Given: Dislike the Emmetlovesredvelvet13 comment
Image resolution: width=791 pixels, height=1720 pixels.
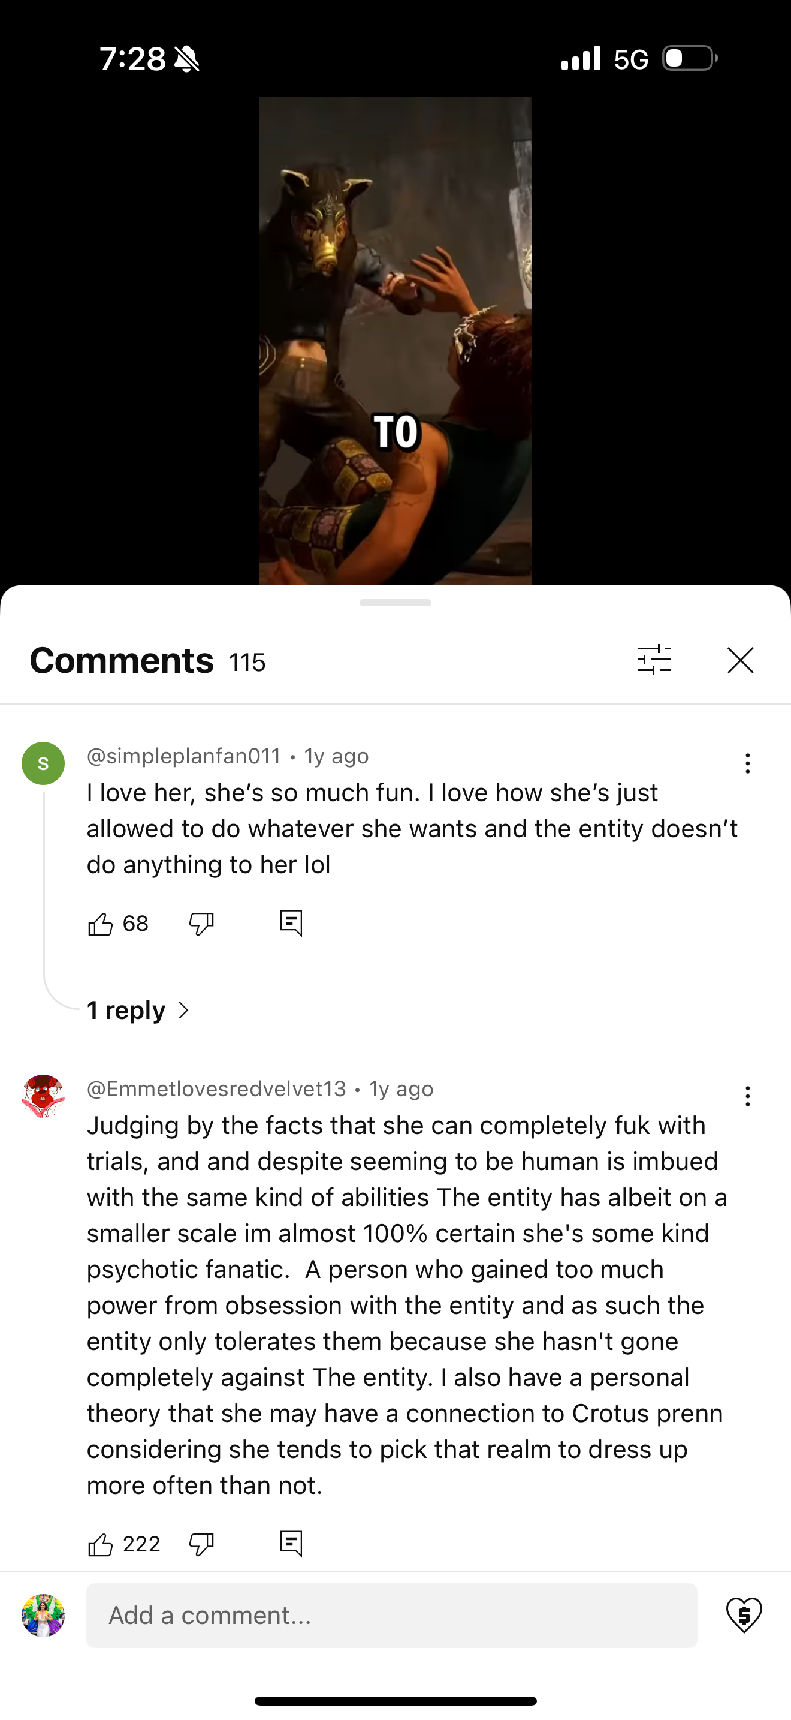Looking at the screenshot, I should tap(201, 1544).
